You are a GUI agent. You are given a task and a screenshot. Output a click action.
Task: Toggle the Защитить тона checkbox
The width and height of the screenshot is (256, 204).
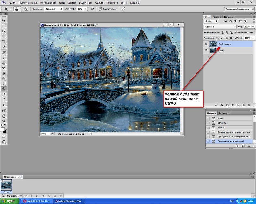pos(100,9)
